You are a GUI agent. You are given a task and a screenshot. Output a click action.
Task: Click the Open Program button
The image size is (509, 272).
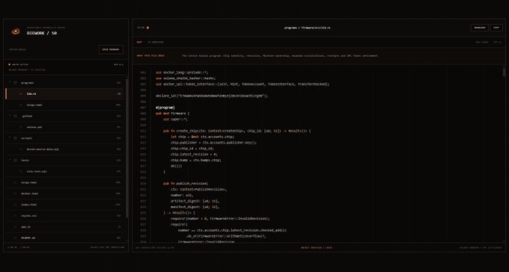111,49
